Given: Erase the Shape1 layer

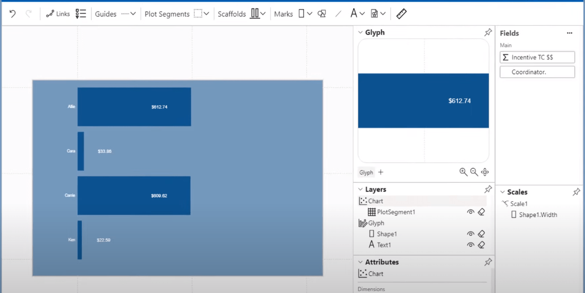Looking at the screenshot, I should [481, 234].
